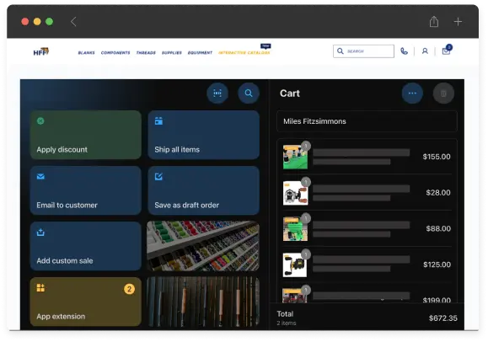Screen dimensions: 488x342
Task: Click the Save as draft order tile
Action: pos(203,190)
